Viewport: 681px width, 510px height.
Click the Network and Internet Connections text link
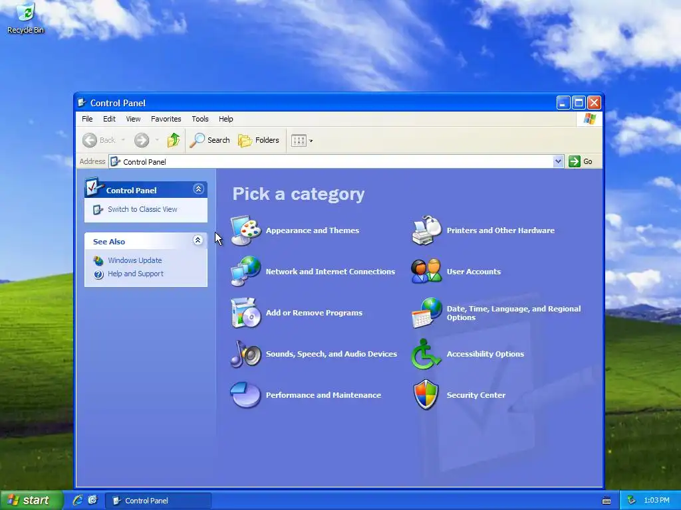[x=331, y=272]
